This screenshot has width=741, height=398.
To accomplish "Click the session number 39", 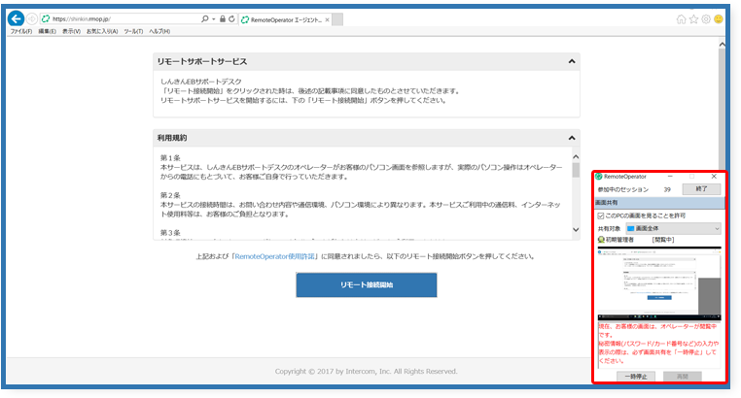I will pyautogui.click(x=667, y=189).
